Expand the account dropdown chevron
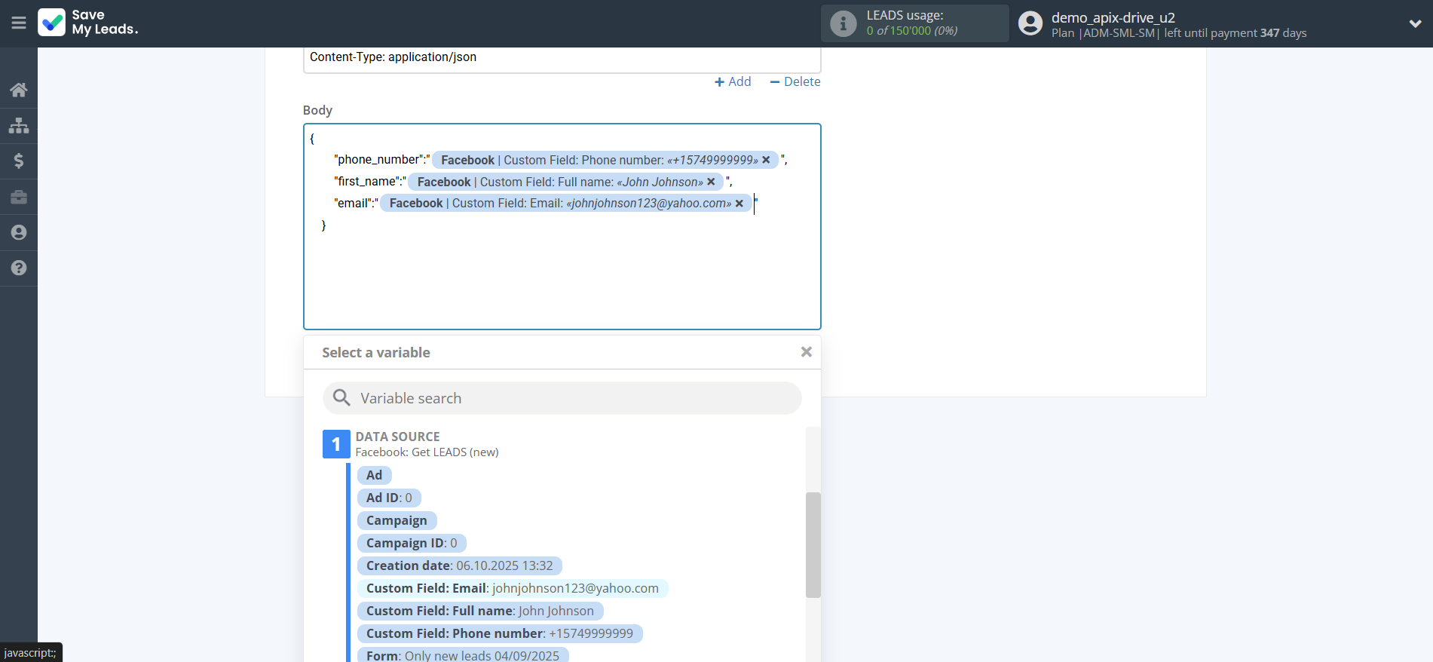1433x662 pixels. (1415, 23)
